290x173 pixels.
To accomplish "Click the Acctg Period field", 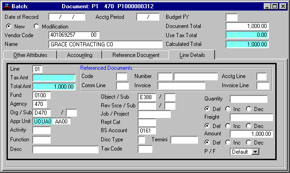I will point(148,17).
